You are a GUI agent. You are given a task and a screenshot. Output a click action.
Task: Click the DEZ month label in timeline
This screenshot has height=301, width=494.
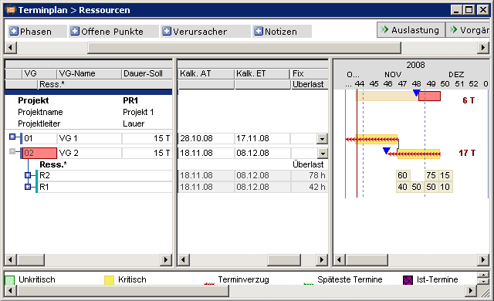[456, 75]
